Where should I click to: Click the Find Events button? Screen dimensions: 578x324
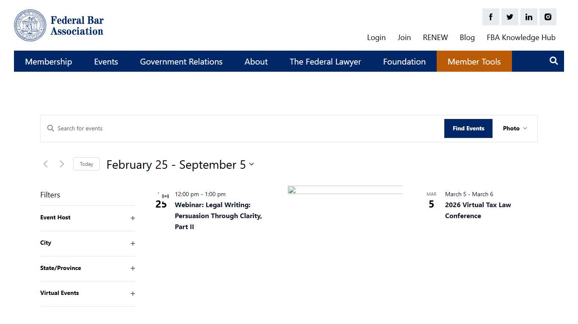pos(468,128)
